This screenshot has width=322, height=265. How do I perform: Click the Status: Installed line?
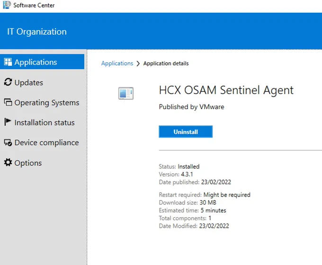(x=179, y=166)
